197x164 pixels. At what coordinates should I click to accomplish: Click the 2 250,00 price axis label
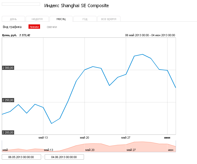pyautogui.click(x=8, y=100)
